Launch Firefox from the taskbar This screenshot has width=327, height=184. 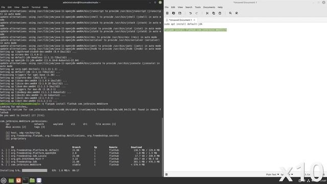click(x=18, y=180)
